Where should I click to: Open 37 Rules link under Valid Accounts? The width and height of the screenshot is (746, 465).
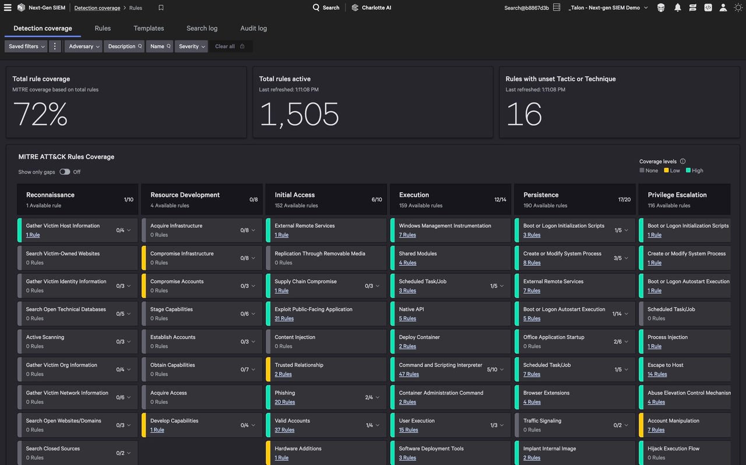284,430
